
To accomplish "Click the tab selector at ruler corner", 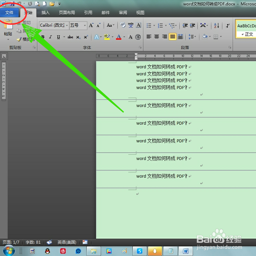I will point(4,56).
